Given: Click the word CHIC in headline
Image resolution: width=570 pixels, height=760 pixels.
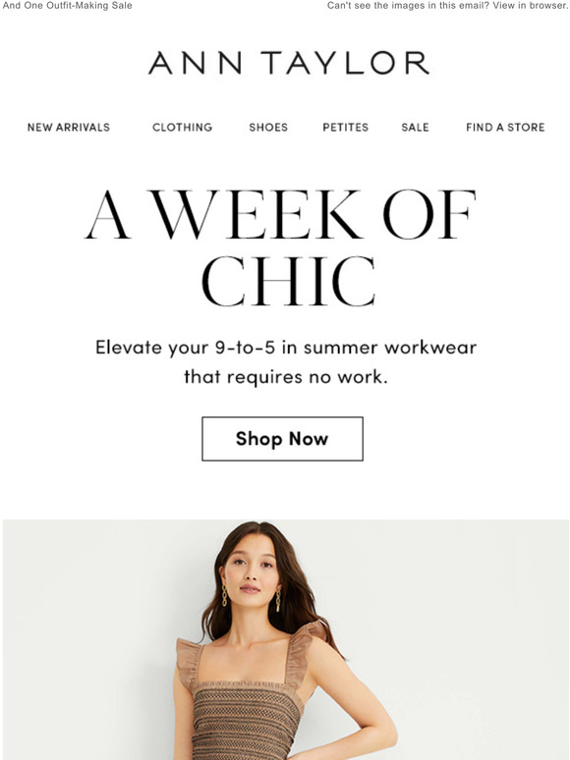Looking at the screenshot, I should pyautogui.click(x=289, y=282).
